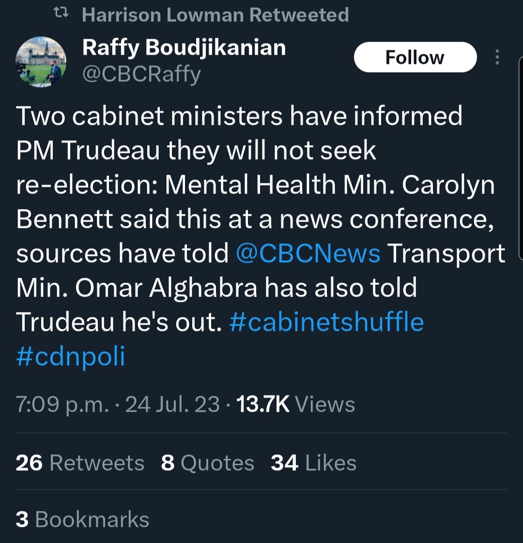Click 'Bennett' in the tweet body
Image resolution: width=523 pixels, height=543 pixels.
pyautogui.click(x=65, y=219)
